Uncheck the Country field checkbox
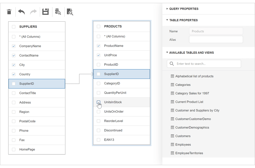This screenshot has width=255, height=168. tap(13, 74)
